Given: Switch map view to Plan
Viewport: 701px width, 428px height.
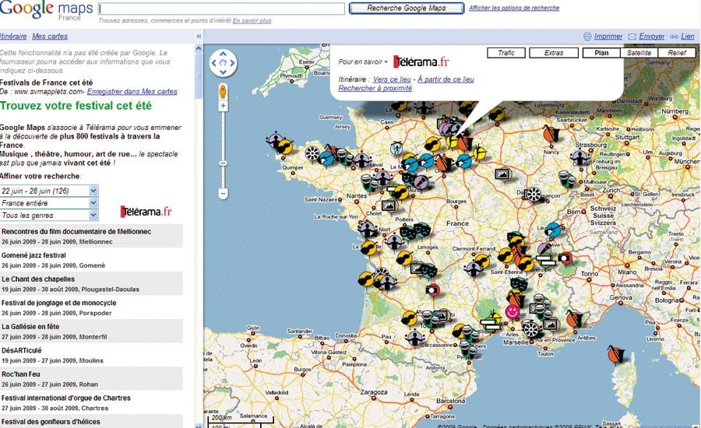Looking at the screenshot, I should click(601, 53).
